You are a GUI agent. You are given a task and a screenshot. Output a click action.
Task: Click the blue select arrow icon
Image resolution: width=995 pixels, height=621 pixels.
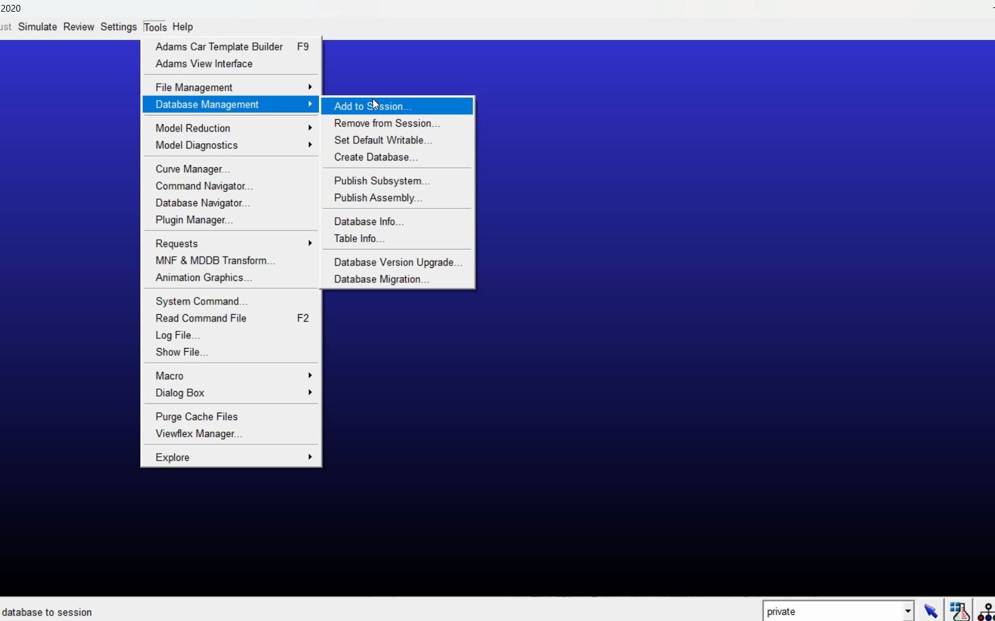click(x=930, y=611)
